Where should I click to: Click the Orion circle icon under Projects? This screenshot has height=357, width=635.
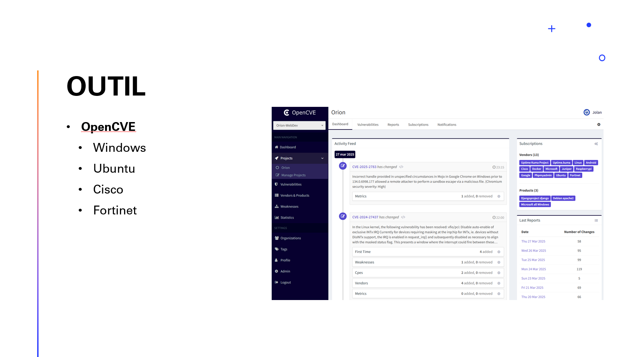277,168
